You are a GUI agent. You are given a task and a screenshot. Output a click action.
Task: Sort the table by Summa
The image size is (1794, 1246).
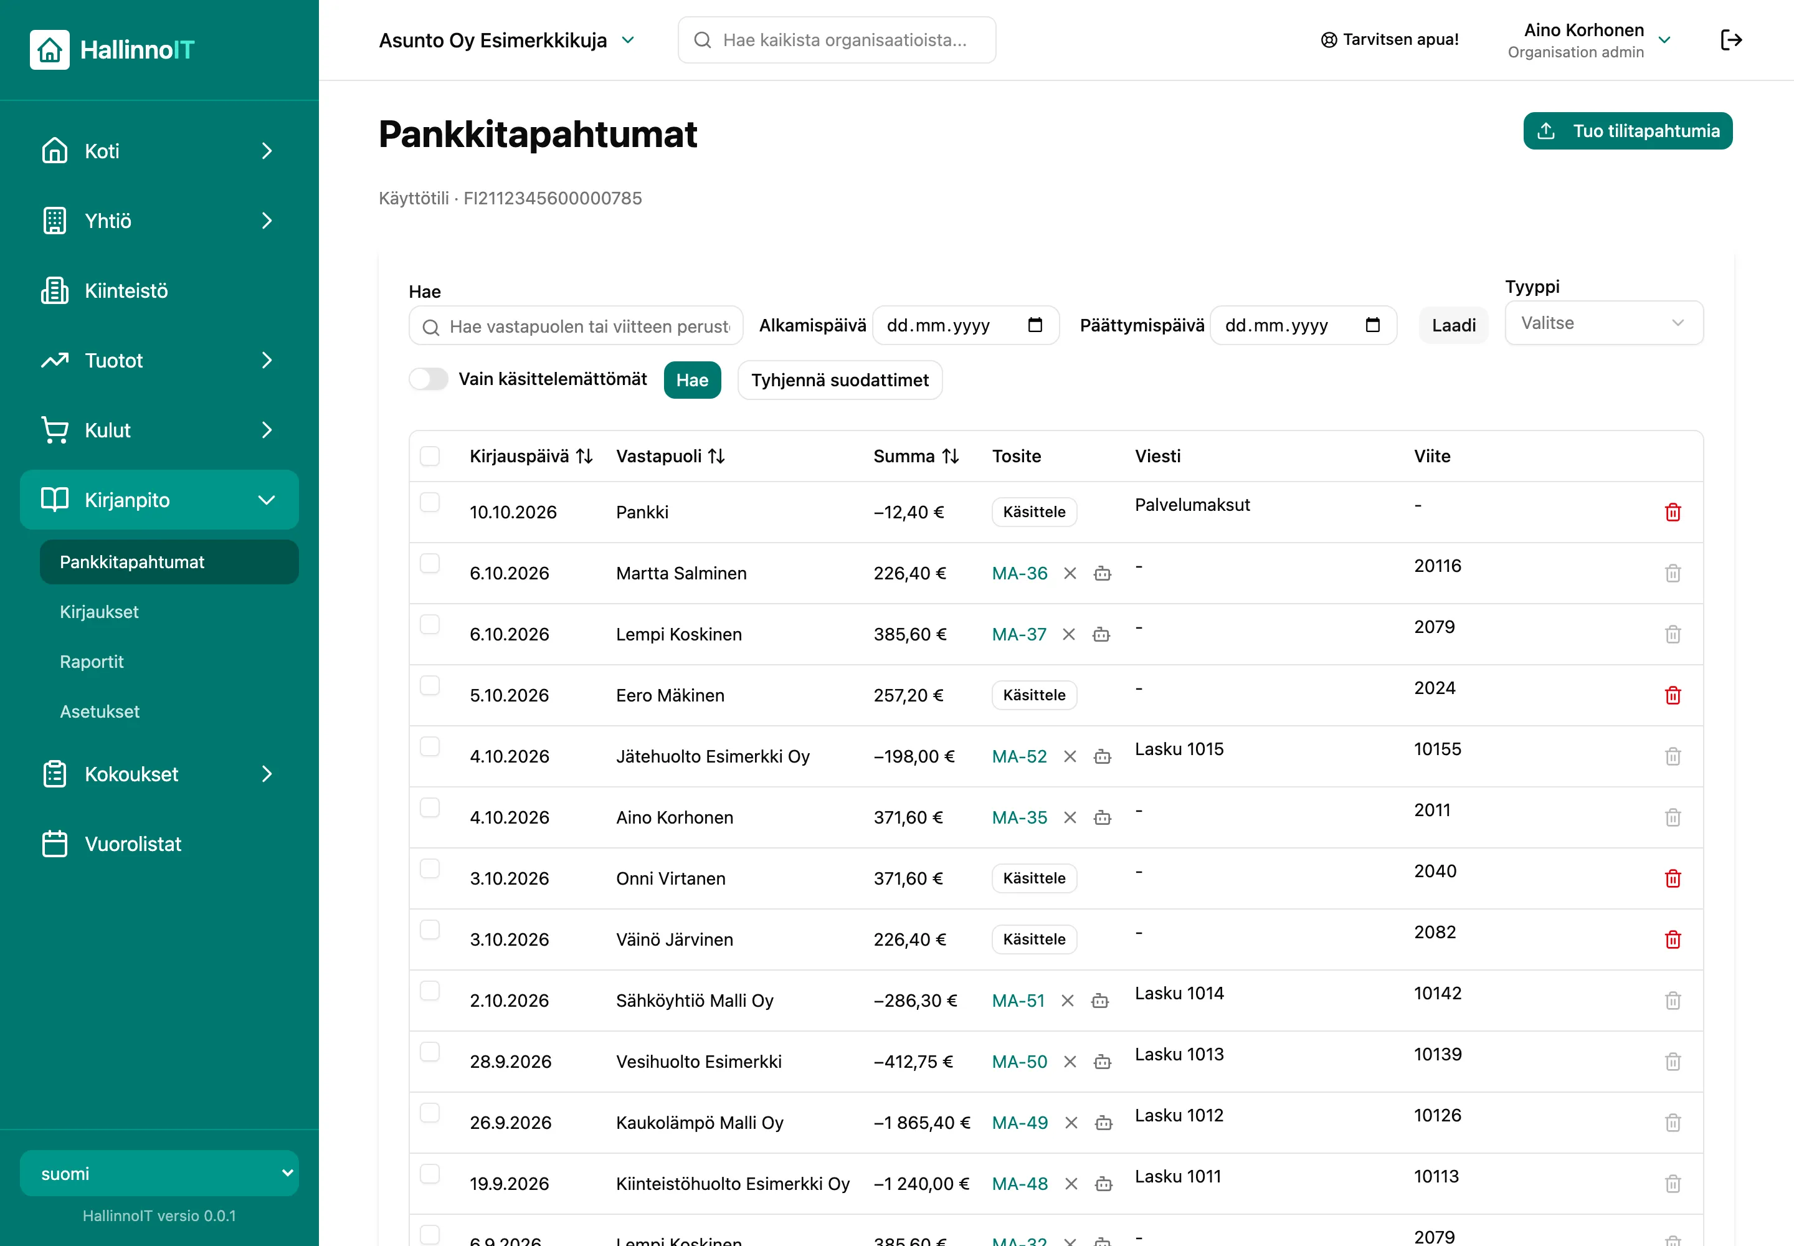(x=950, y=456)
